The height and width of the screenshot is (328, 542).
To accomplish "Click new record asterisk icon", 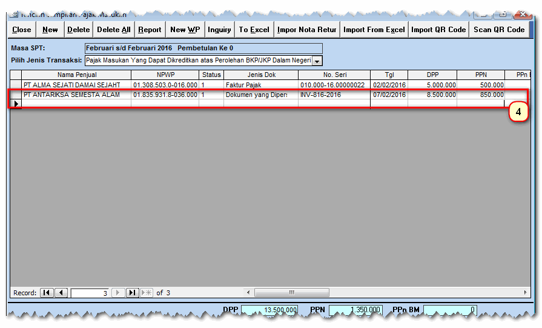I will pos(147,293).
